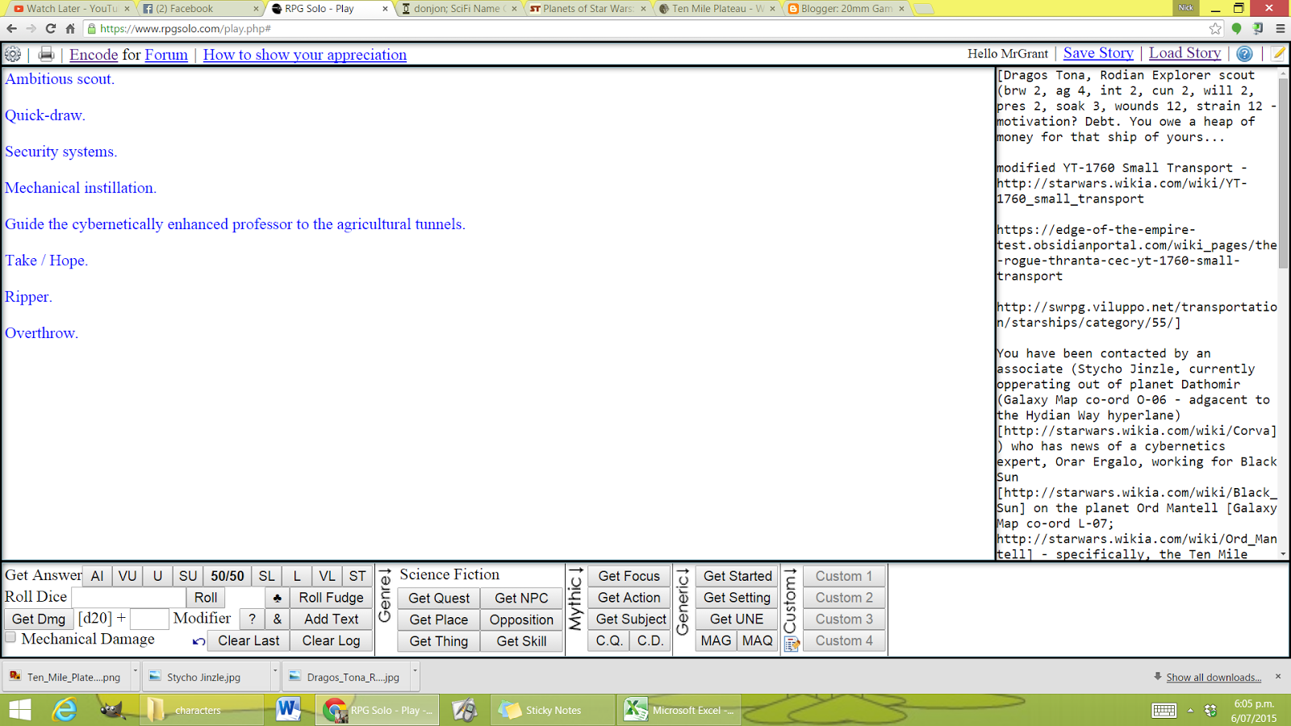Image resolution: width=1291 pixels, height=726 pixels.
Task: Open How to show your appreciation link
Action: (305, 55)
